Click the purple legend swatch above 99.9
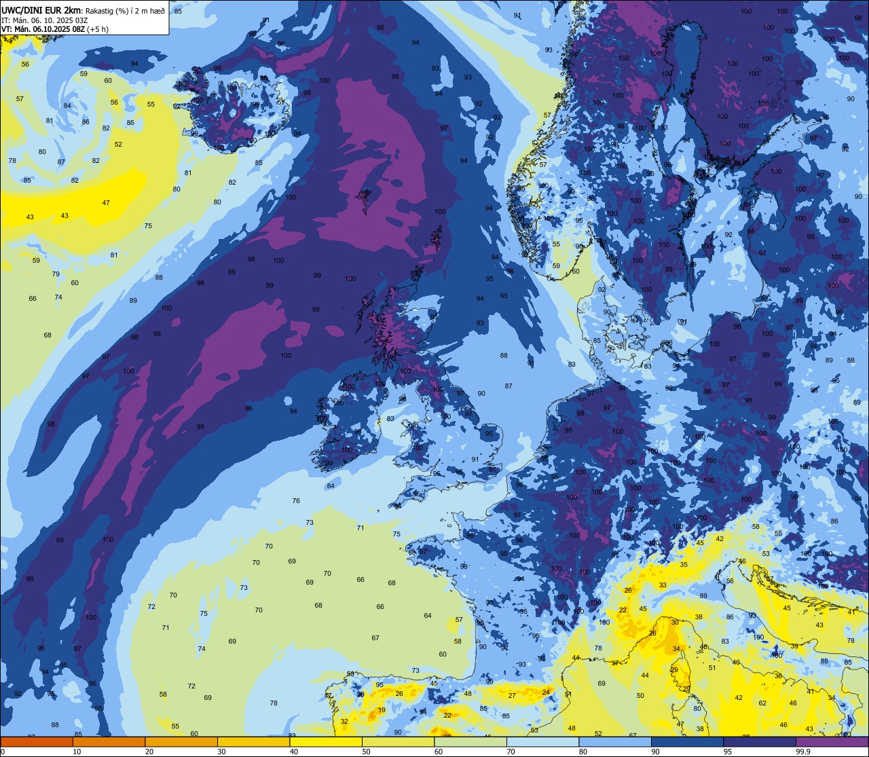869x757 pixels. tap(832, 741)
